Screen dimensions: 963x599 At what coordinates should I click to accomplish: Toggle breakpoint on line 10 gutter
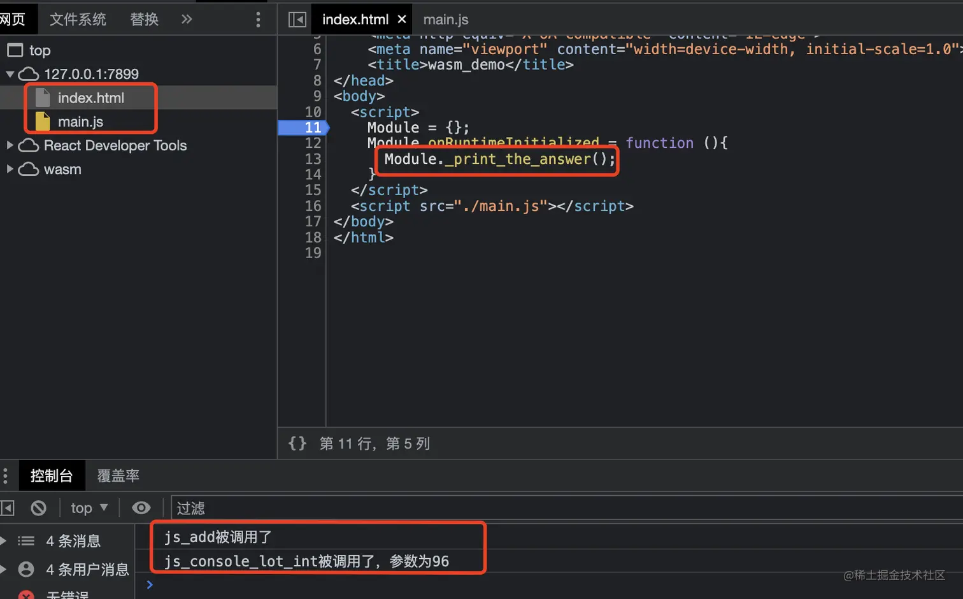click(x=313, y=112)
